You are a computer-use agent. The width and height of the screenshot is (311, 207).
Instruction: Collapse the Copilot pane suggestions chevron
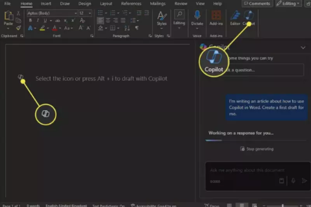click(303, 47)
